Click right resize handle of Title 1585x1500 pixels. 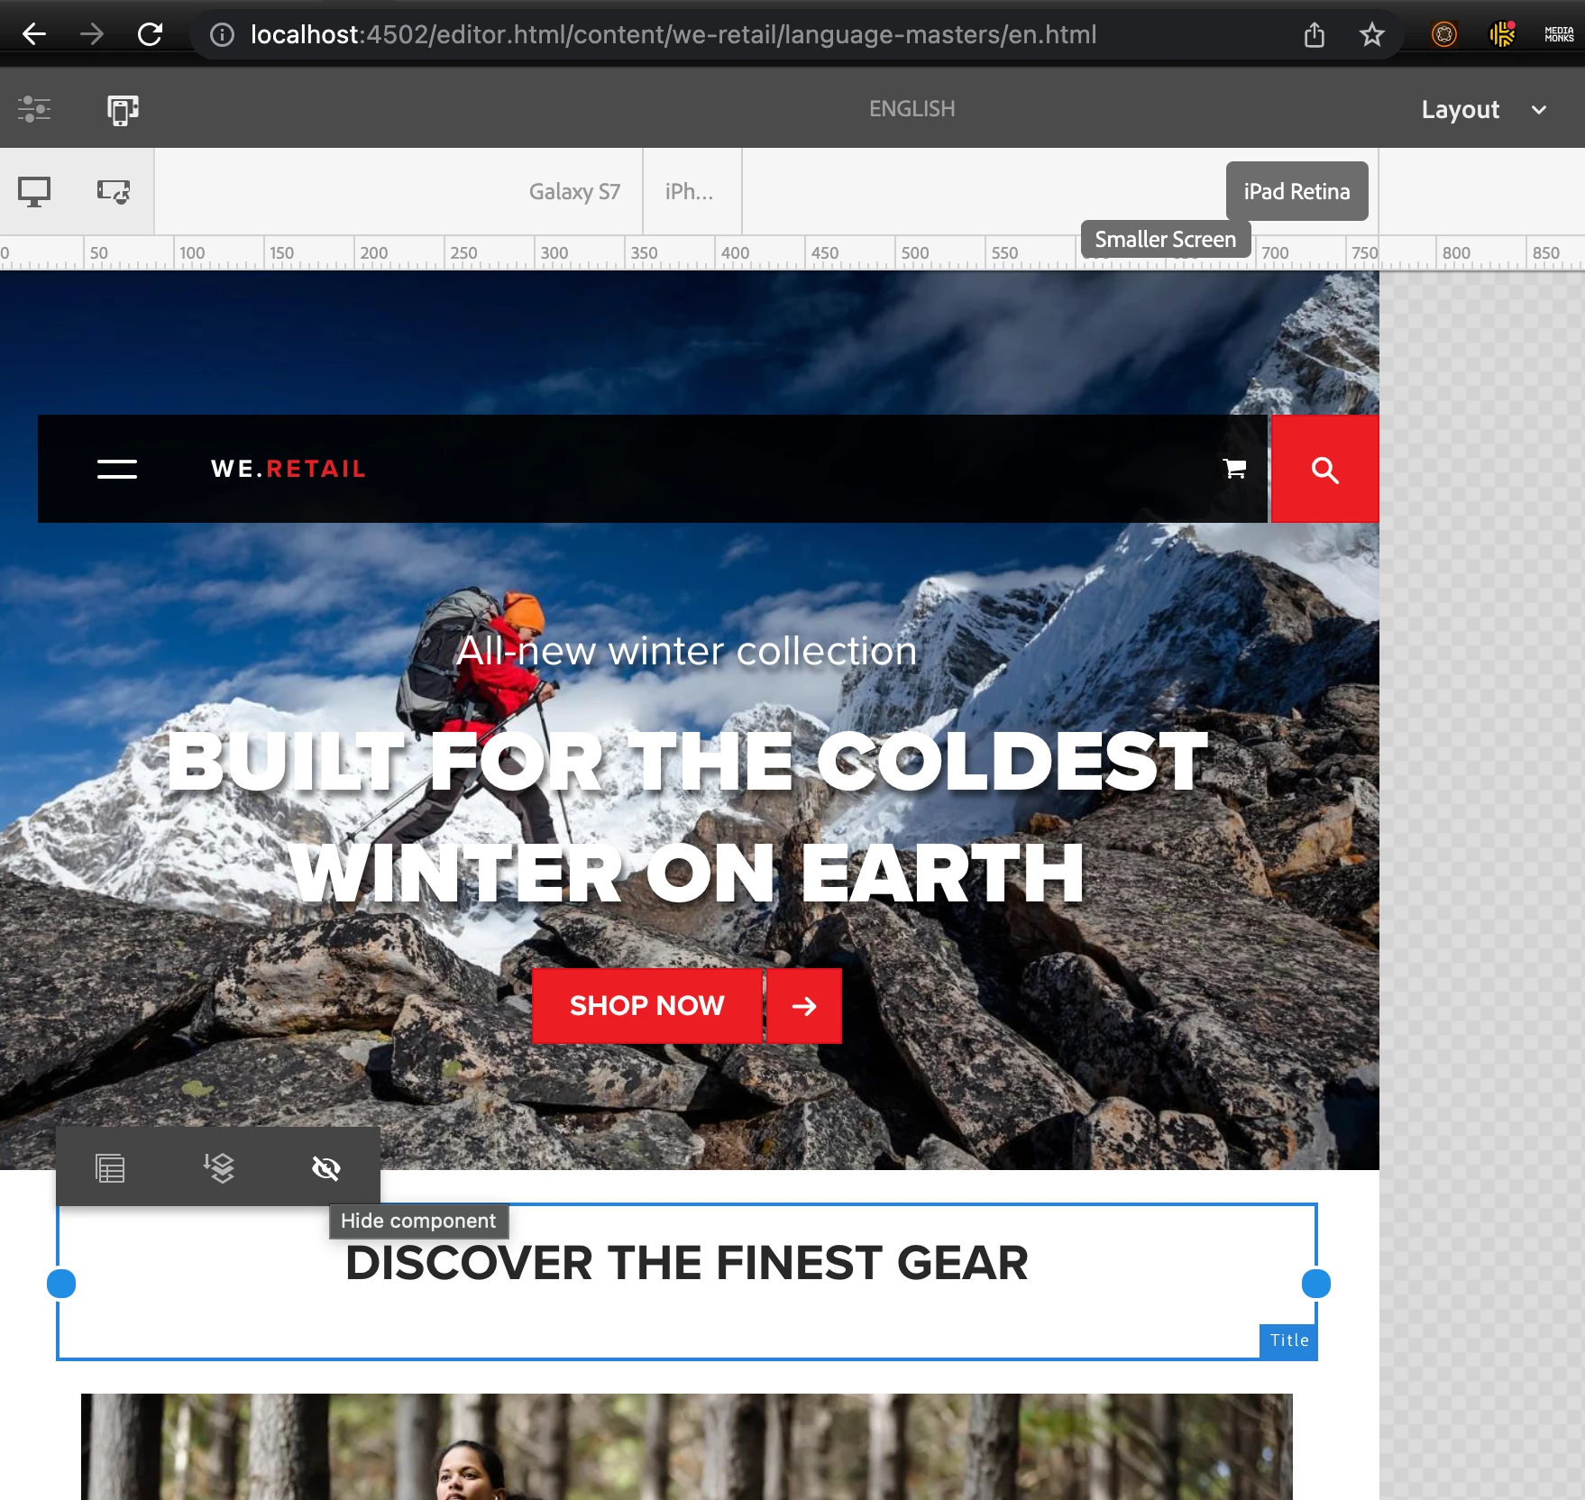1316,1284
